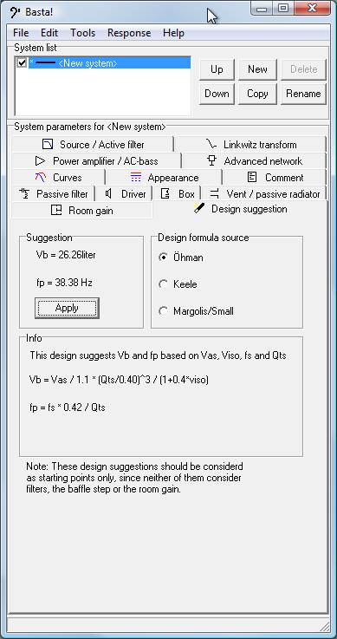Open the Comment tab document icon
The image size is (337, 639).
pyautogui.click(x=252, y=177)
